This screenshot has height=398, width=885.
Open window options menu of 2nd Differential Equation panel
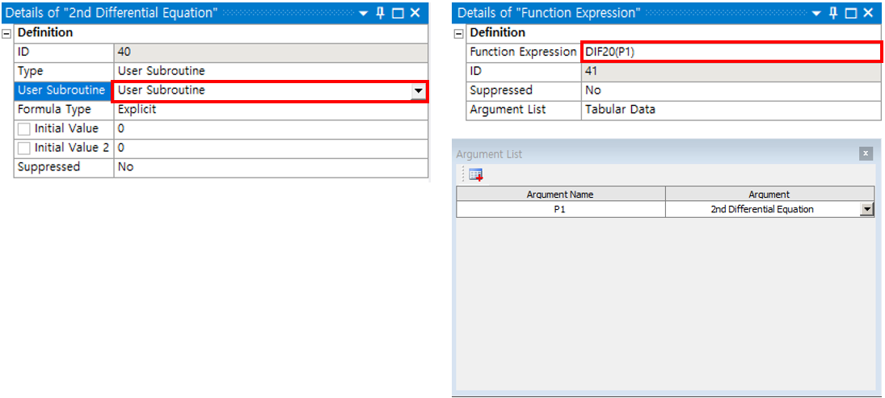tap(364, 13)
